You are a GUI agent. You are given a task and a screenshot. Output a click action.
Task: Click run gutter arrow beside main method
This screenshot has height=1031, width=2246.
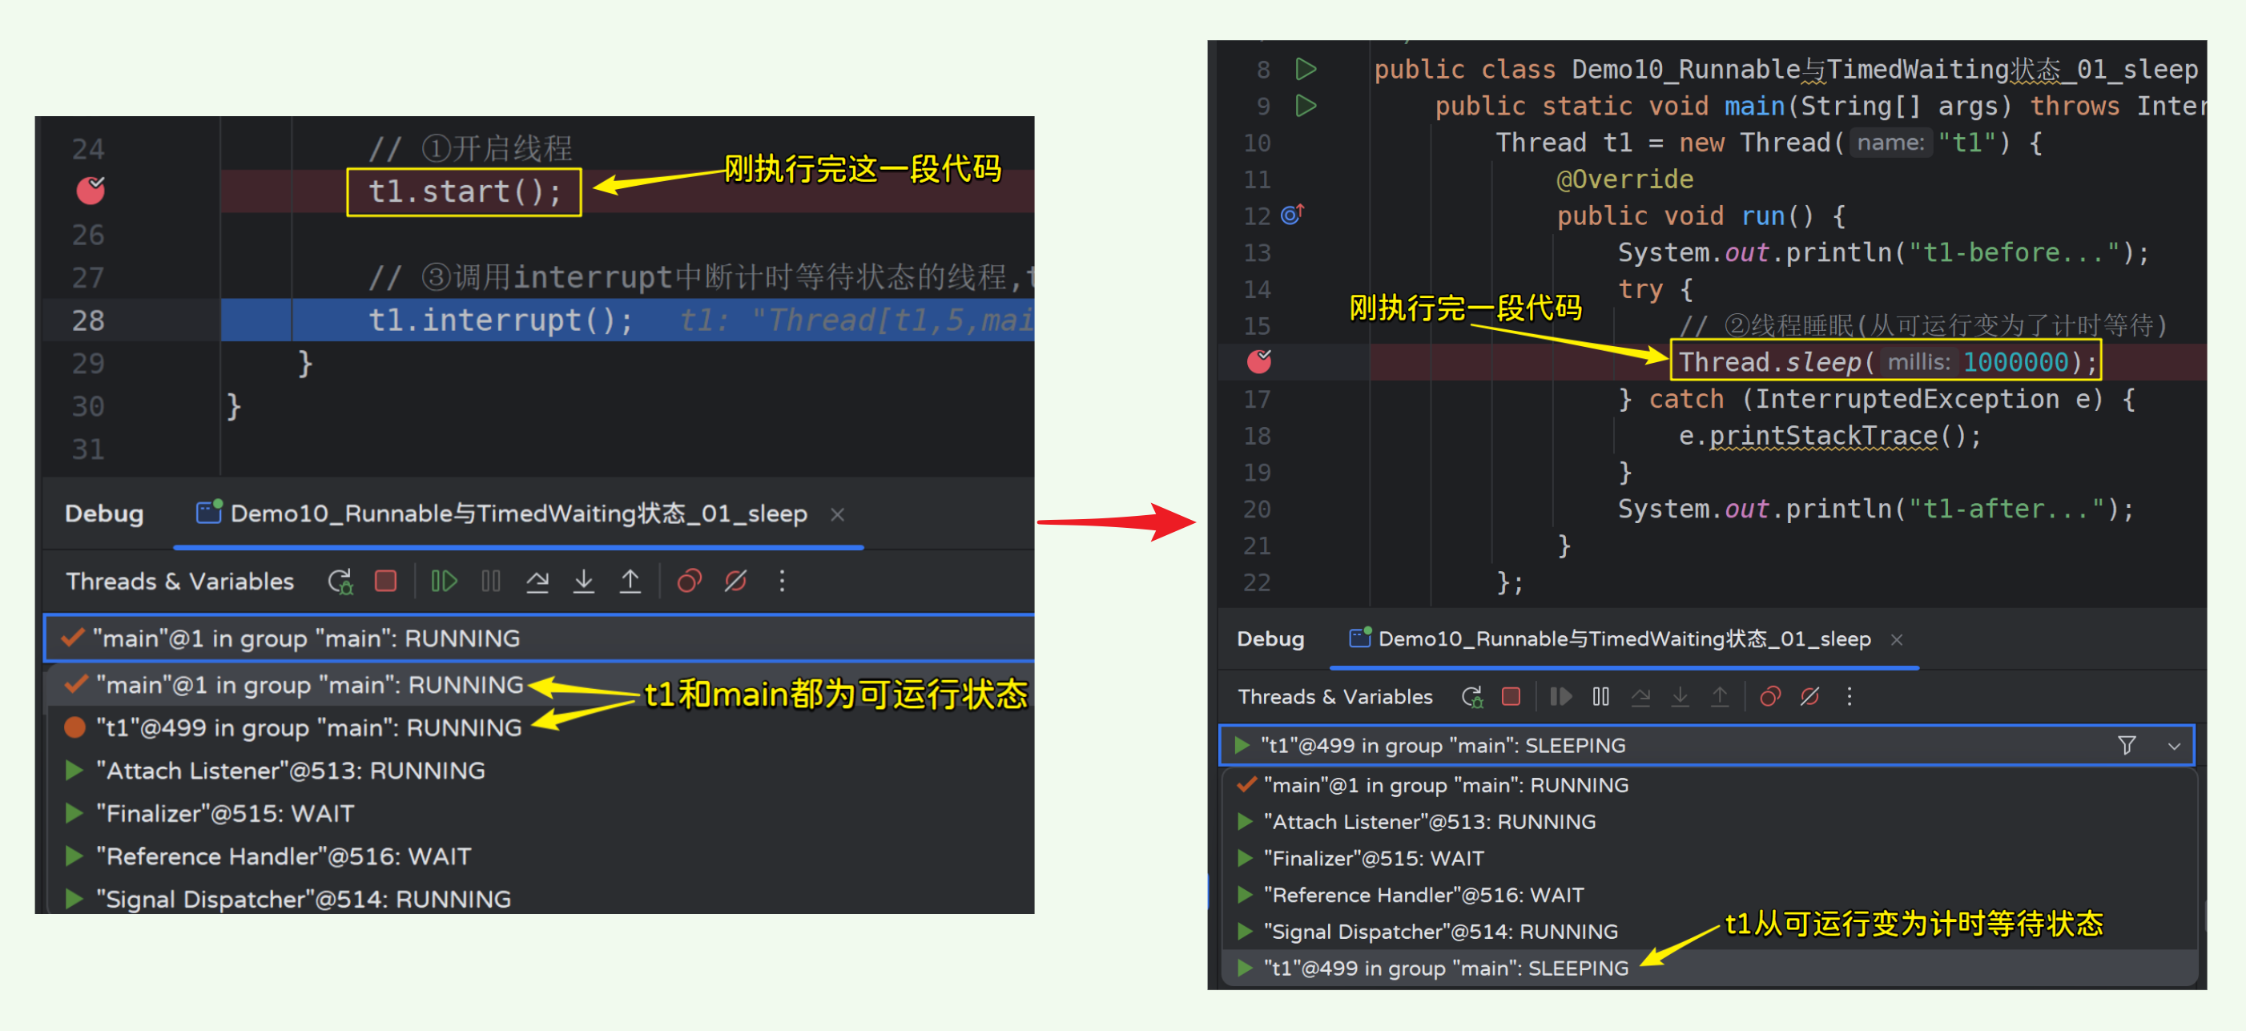(1305, 106)
